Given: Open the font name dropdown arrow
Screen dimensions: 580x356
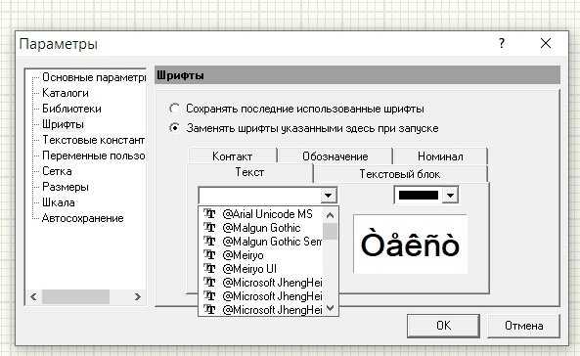Looking at the screenshot, I should point(328,196).
